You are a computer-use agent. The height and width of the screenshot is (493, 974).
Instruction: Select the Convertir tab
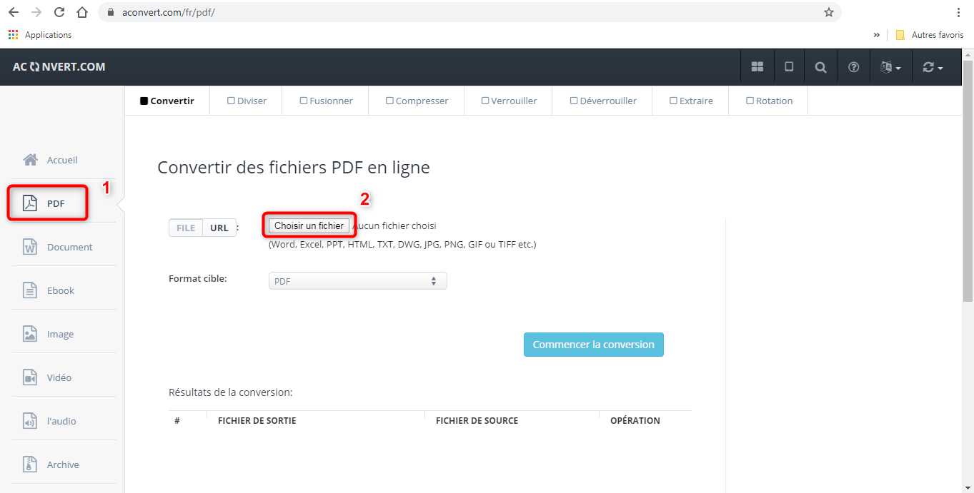[x=167, y=101]
